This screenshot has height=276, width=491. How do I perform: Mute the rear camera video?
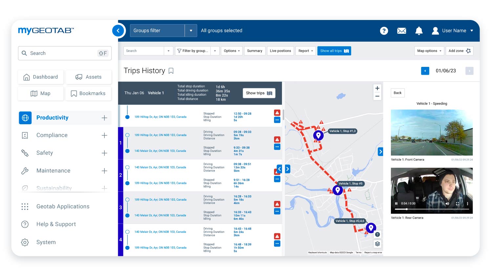[447, 204]
